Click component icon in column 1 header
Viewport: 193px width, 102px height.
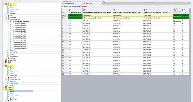coord(70,10)
